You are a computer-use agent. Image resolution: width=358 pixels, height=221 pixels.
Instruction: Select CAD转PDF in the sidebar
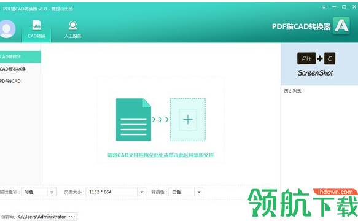[20, 57]
